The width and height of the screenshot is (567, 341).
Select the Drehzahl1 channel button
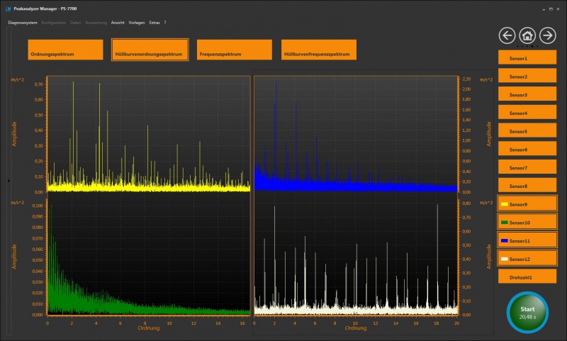[x=527, y=277]
